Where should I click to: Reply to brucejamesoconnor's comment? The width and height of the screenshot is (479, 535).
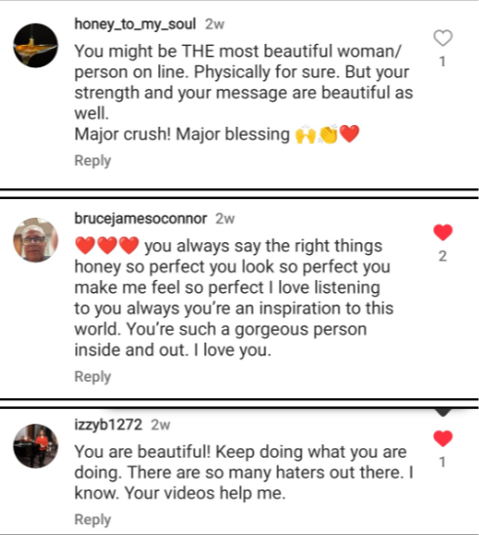pyautogui.click(x=93, y=377)
